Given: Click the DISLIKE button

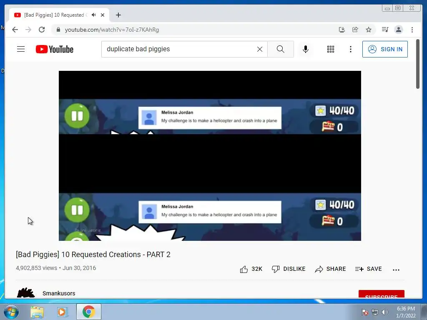Looking at the screenshot, I should pos(289,269).
